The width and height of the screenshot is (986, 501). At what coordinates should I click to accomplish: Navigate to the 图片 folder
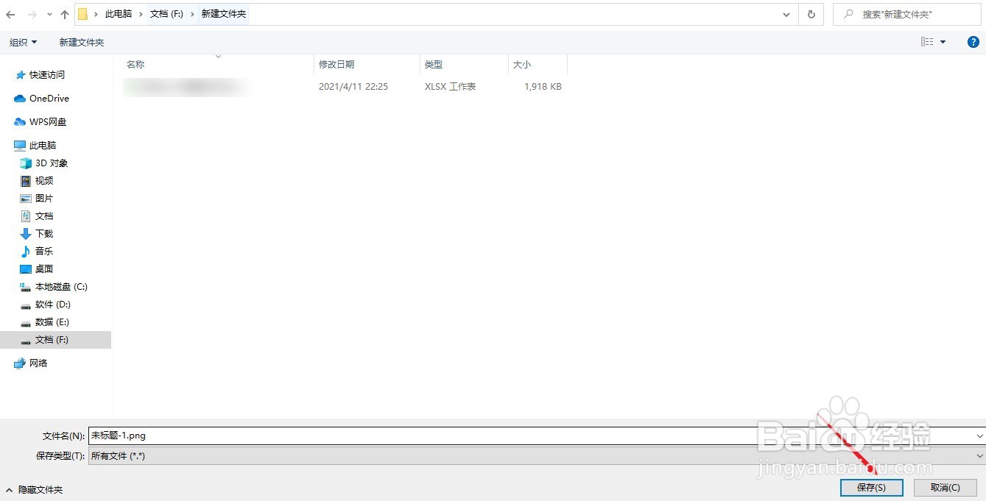point(43,198)
